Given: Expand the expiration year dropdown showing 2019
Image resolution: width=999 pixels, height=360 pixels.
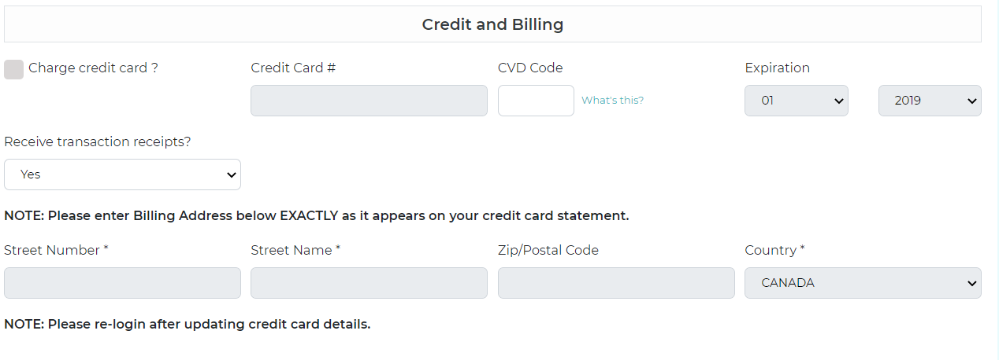Looking at the screenshot, I should point(930,101).
